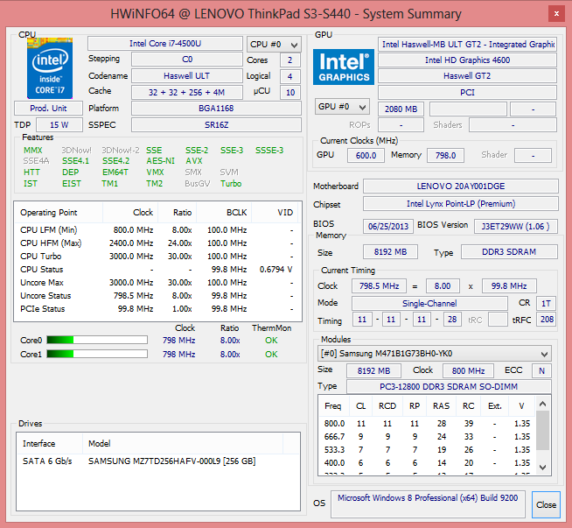Click the memory timings scrollbar up arrow
This screenshot has width=572, height=528.
(x=542, y=404)
